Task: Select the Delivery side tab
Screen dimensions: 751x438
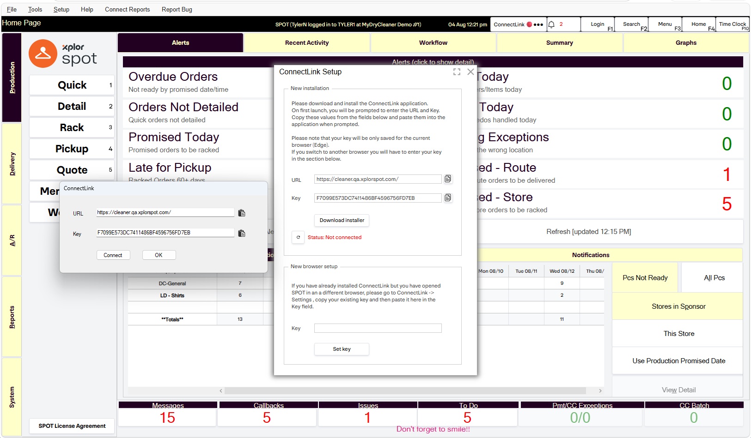Action: click(x=12, y=164)
